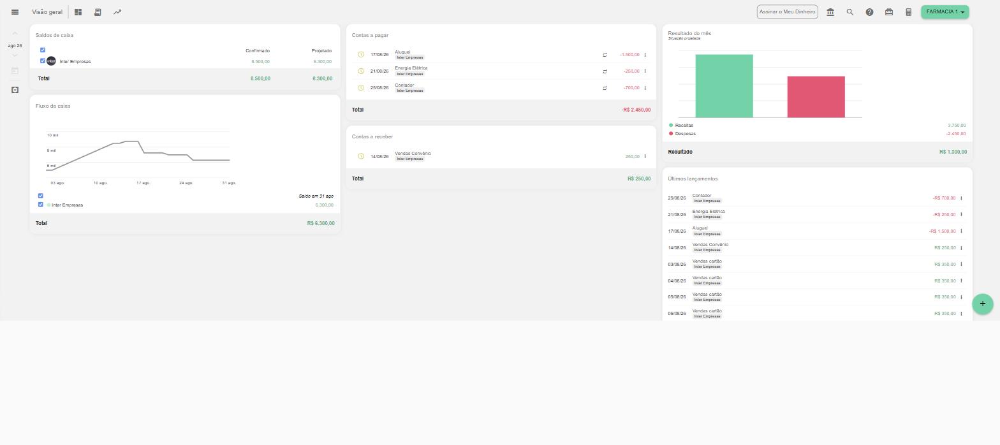Click the Contas a receber card heading

(372, 136)
